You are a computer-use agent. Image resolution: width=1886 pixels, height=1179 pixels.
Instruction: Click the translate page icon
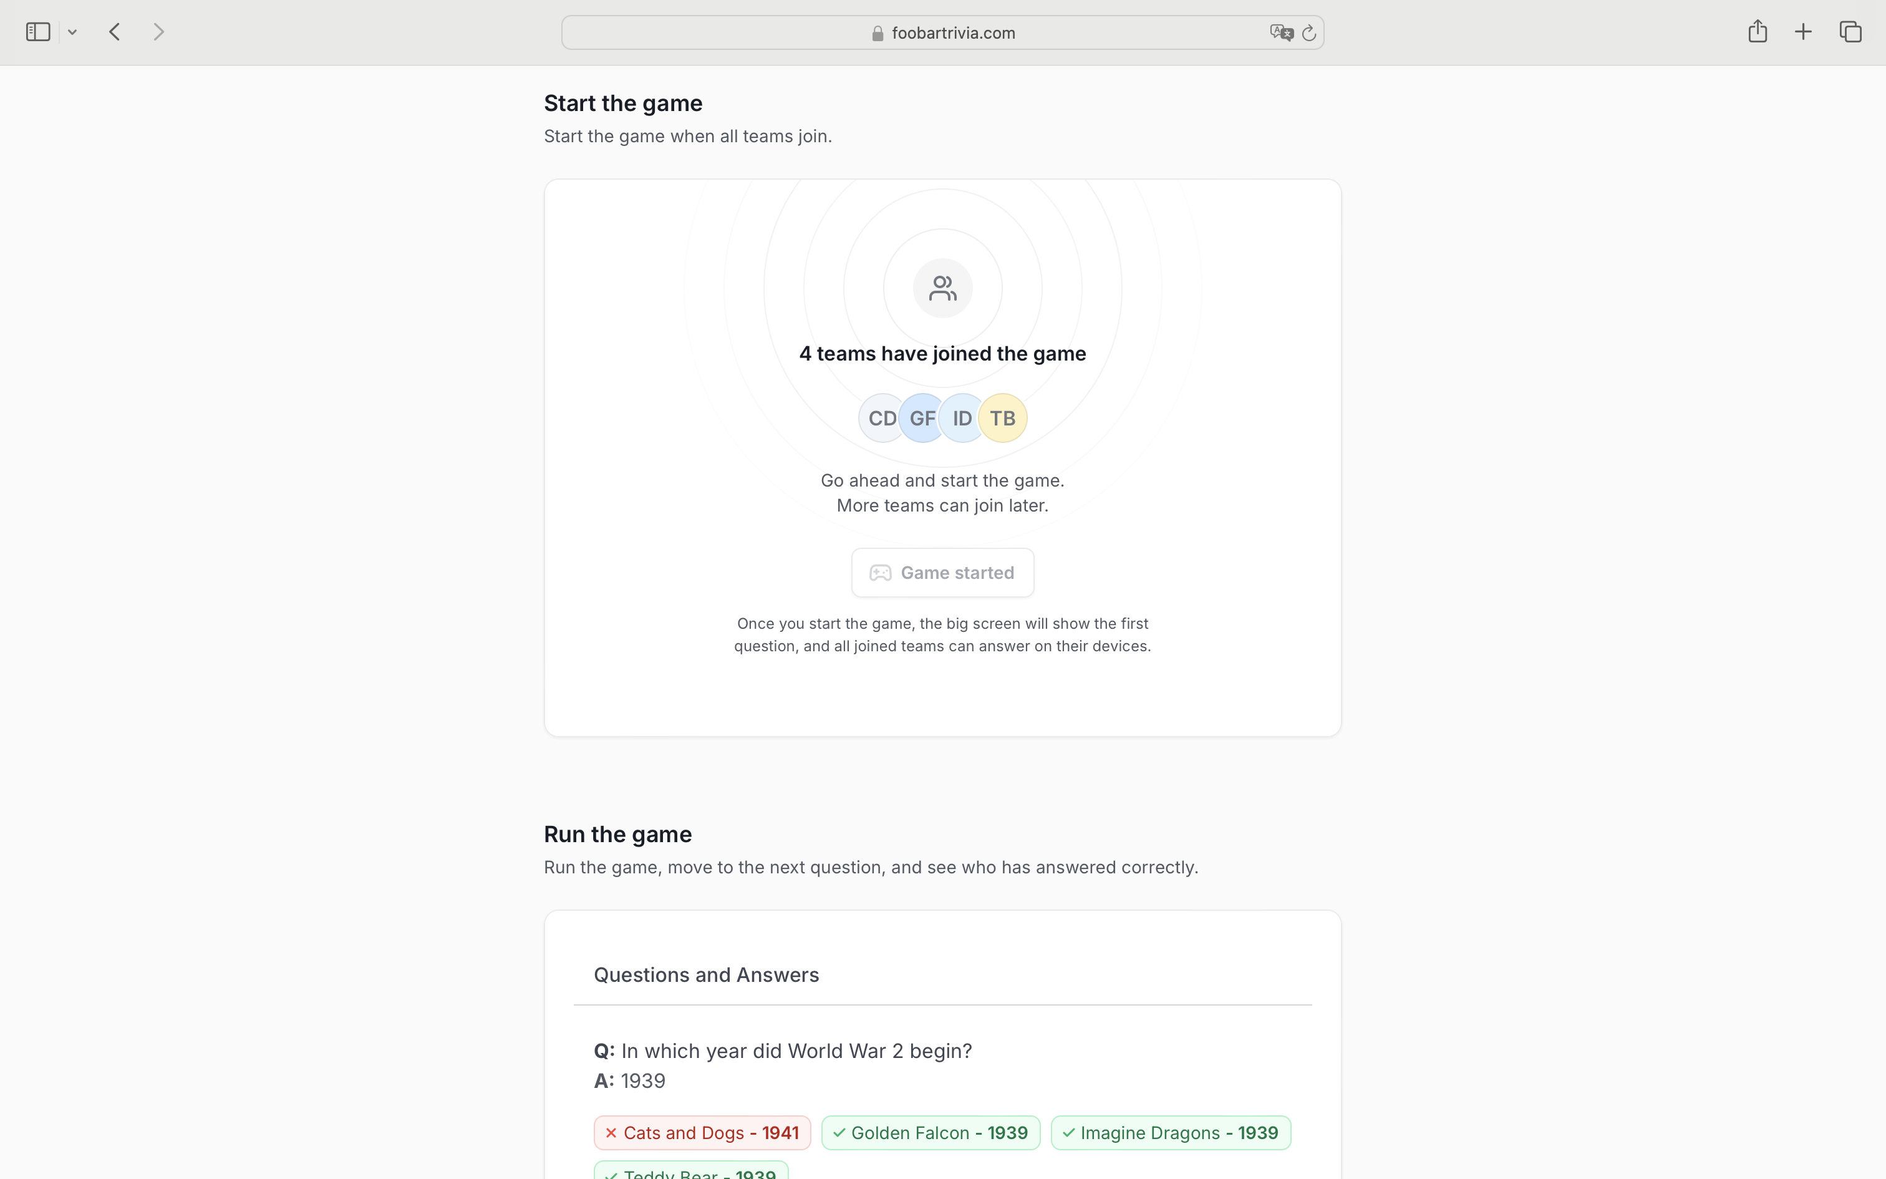click(x=1280, y=32)
